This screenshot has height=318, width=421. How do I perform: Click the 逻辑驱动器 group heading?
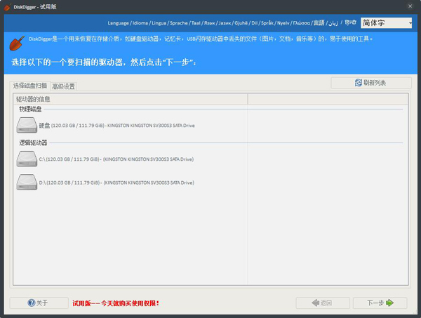pyautogui.click(x=33, y=143)
